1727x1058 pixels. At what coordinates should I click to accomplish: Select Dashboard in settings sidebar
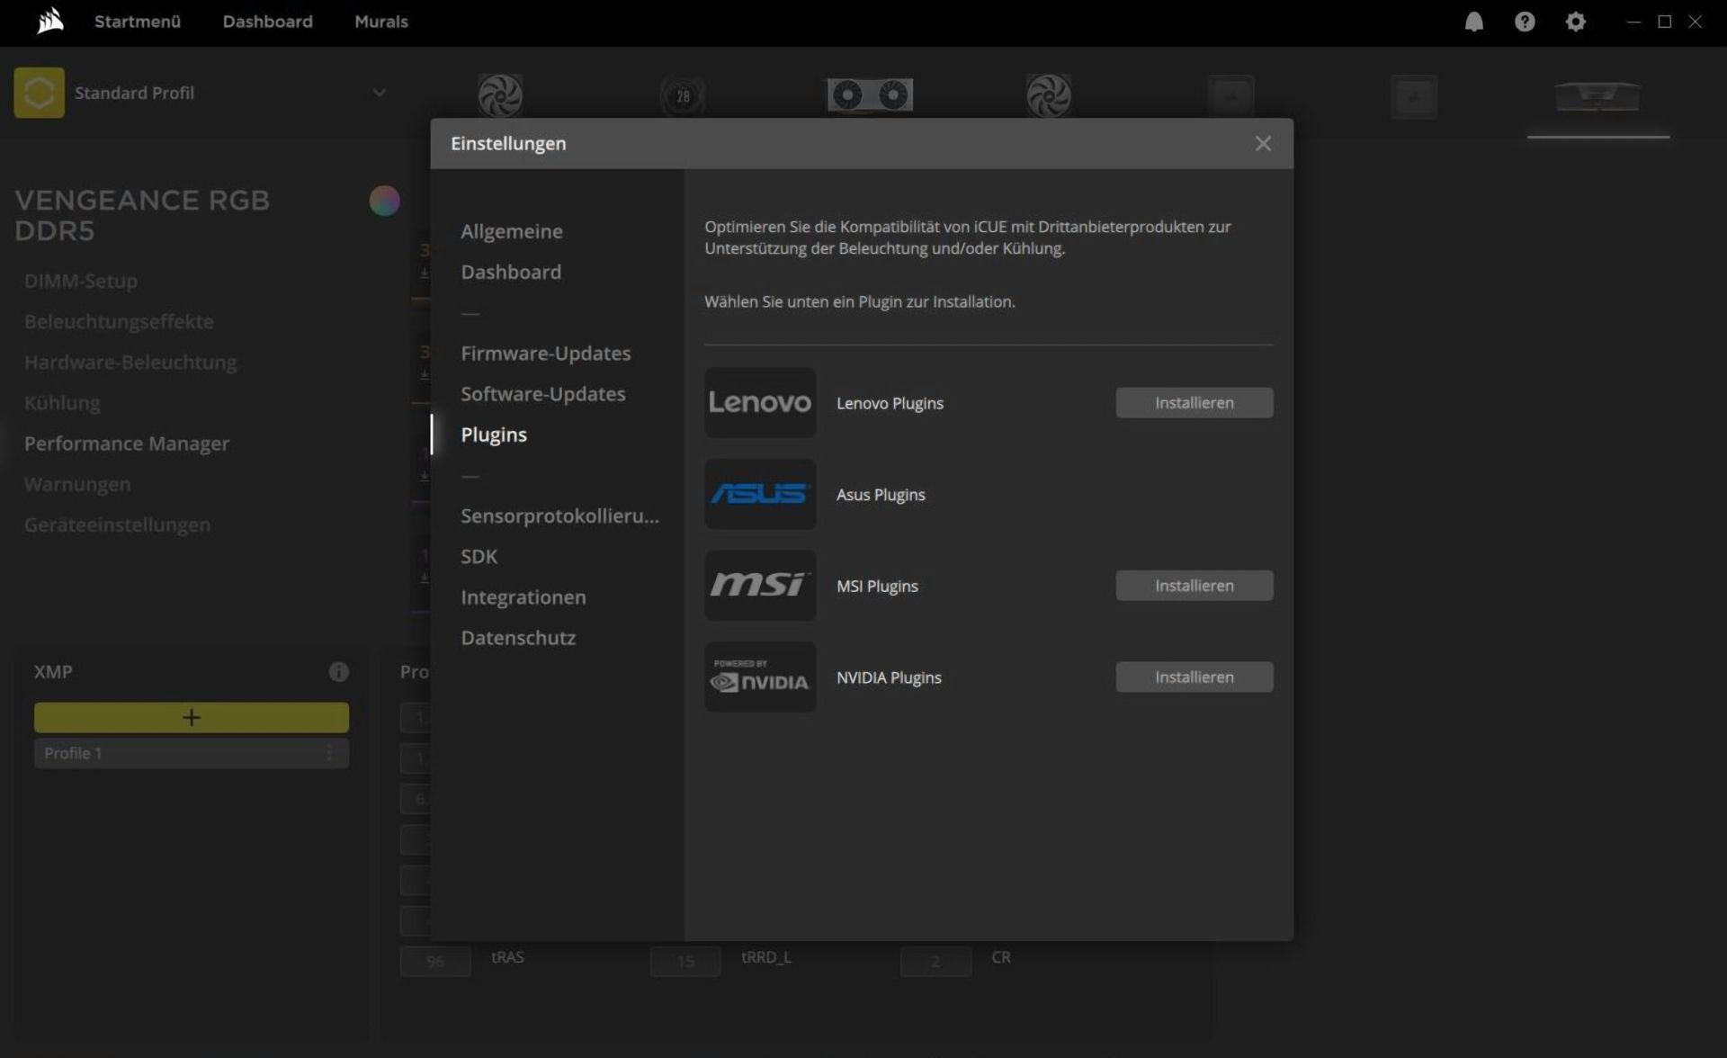pyautogui.click(x=511, y=272)
